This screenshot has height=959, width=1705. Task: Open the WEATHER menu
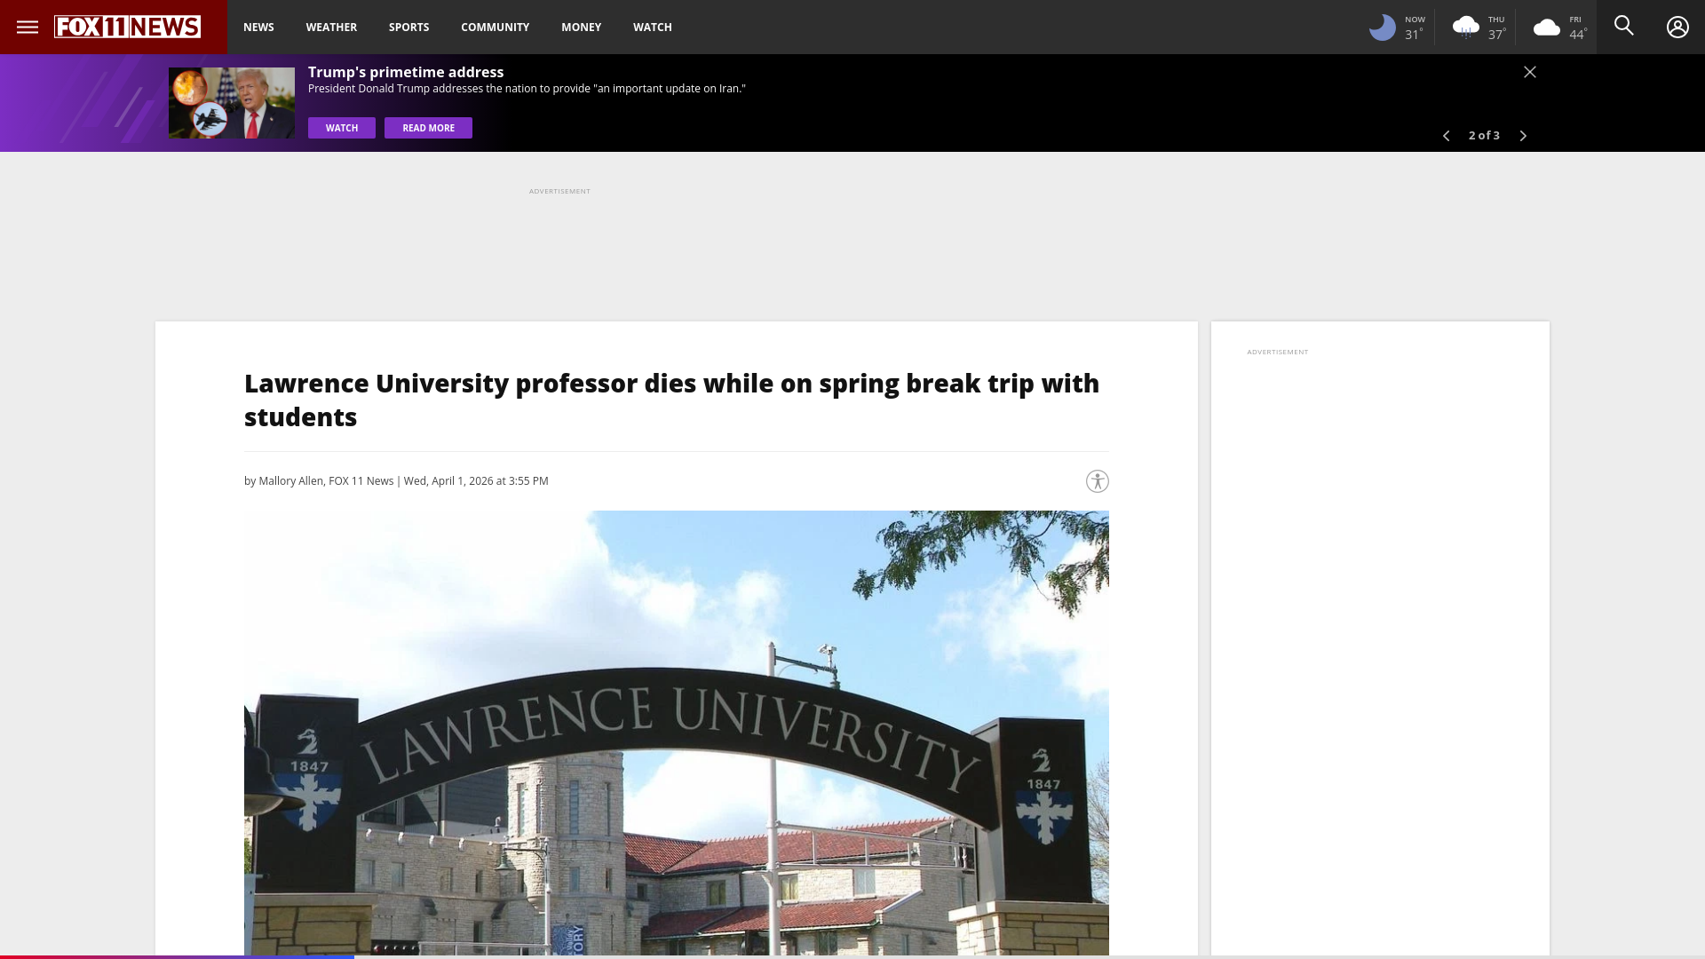point(331,27)
